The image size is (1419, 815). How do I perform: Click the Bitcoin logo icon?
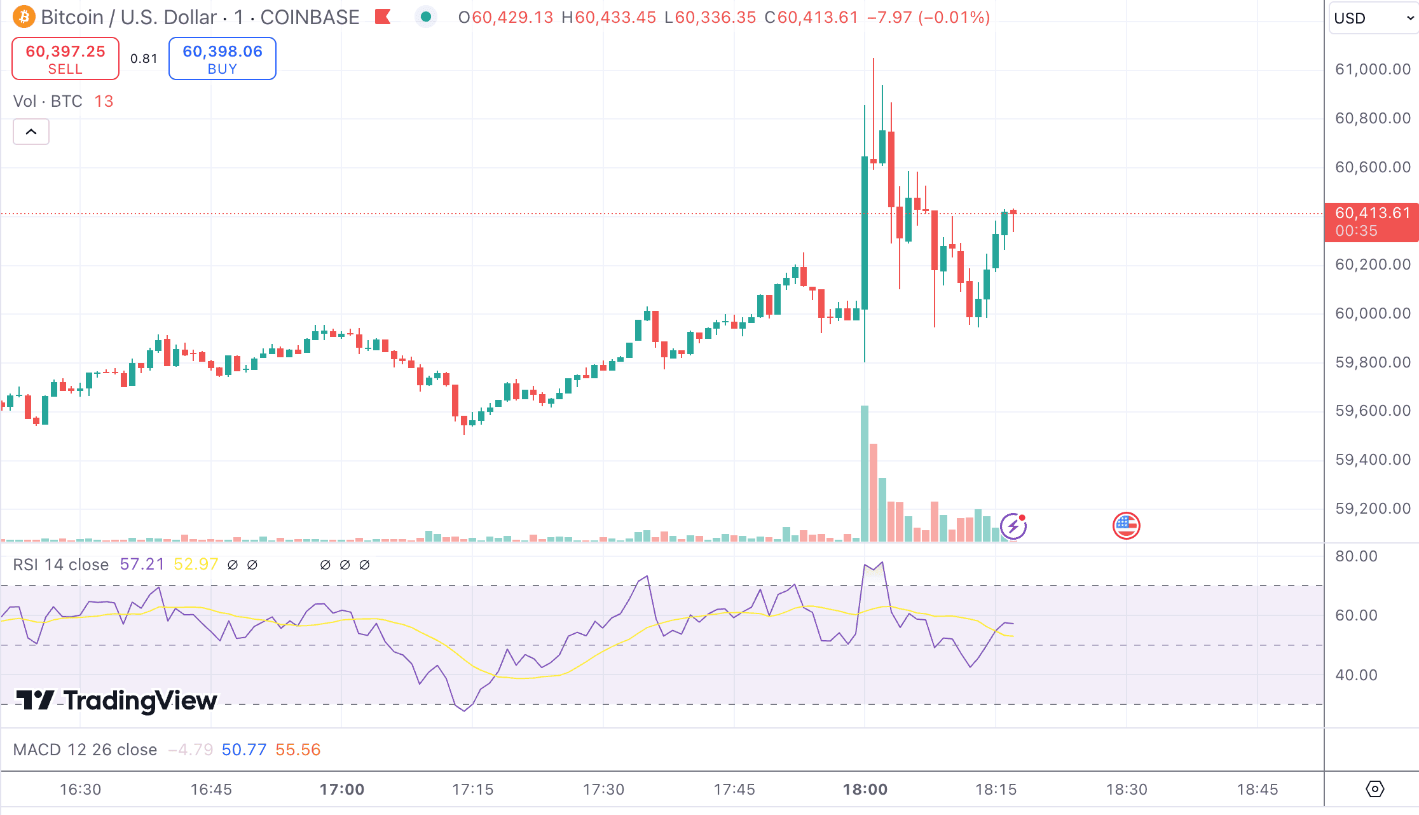(24, 17)
